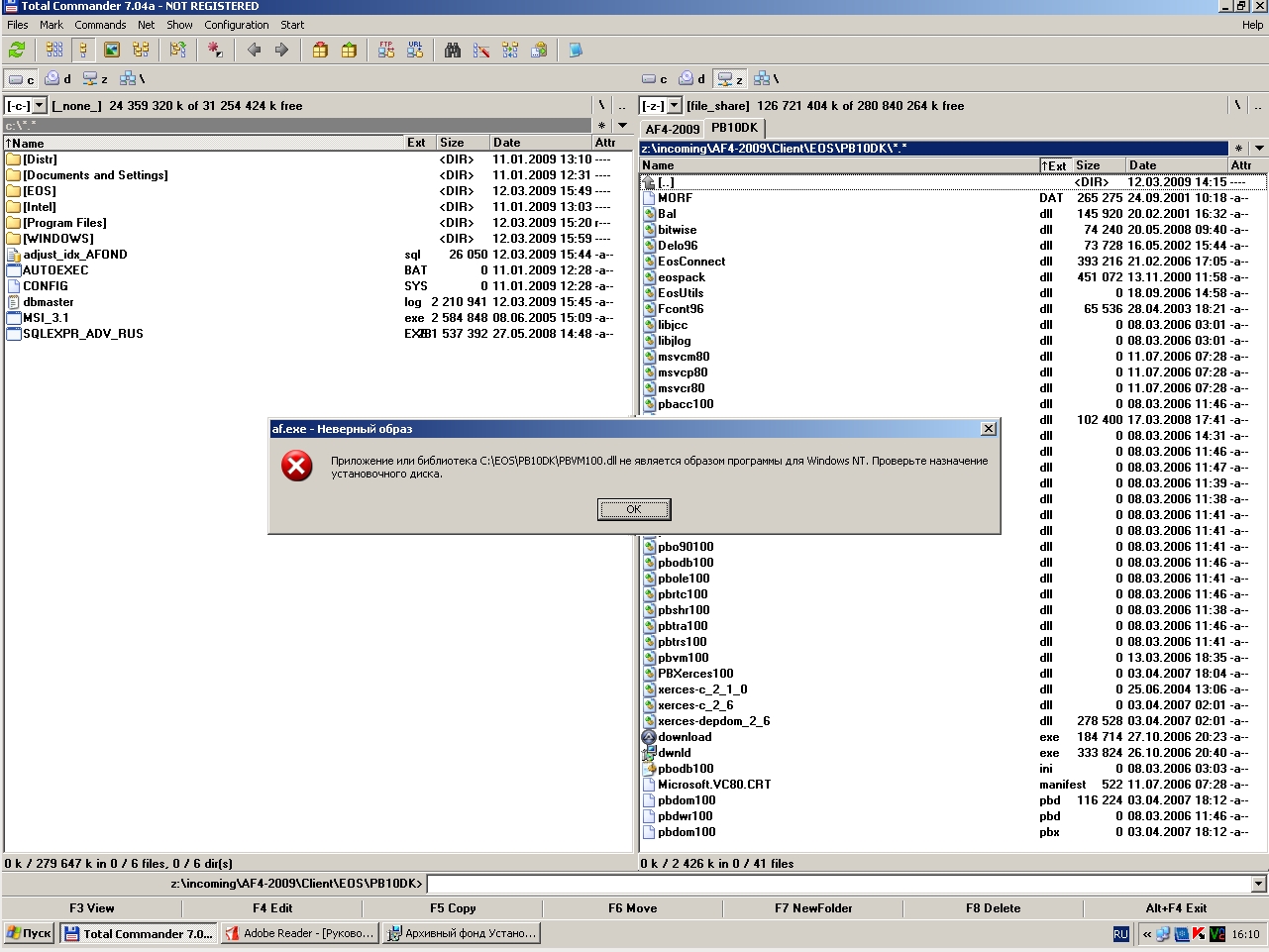Go to parent with right panel '..' button
This screenshot has width=1269, height=952.
tap(1258, 105)
